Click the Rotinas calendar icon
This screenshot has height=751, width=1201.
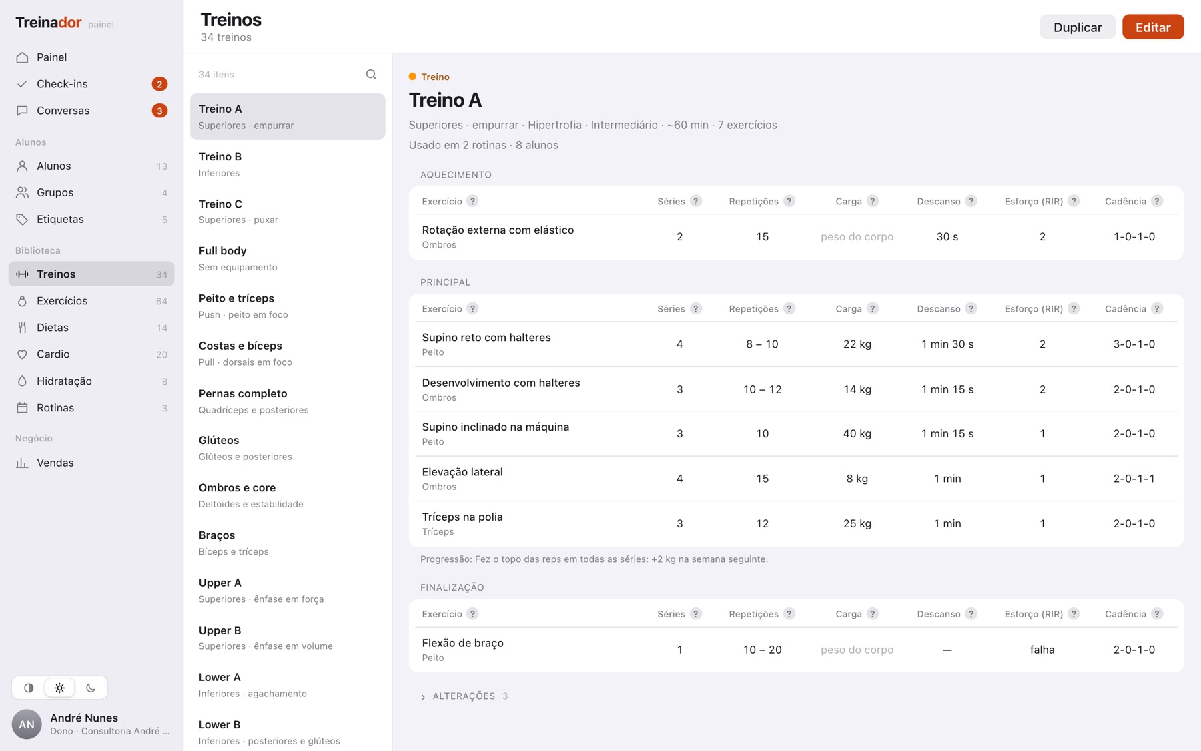pyautogui.click(x=22, y=408)
